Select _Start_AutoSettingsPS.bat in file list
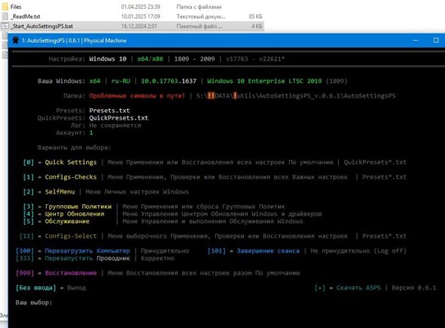The height and width of the screenshot is (328, 445). coord(42,26)
